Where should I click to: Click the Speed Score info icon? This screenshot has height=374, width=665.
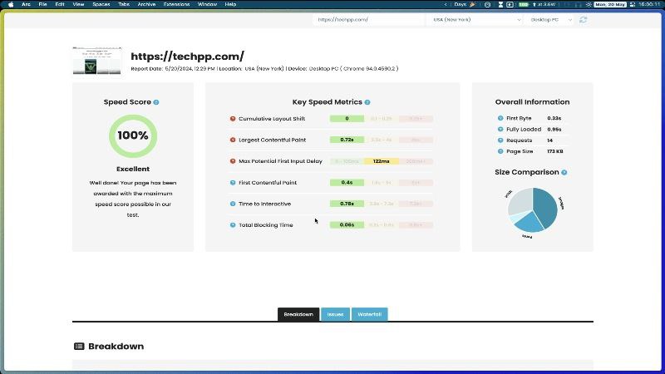[x=156, y=102]
